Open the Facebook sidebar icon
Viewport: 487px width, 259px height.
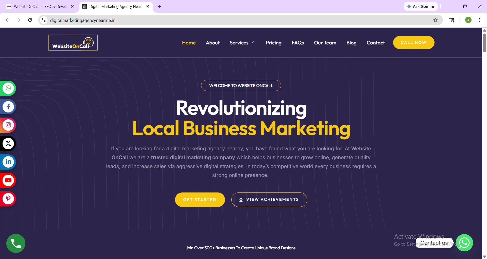(x=8, y=107)
